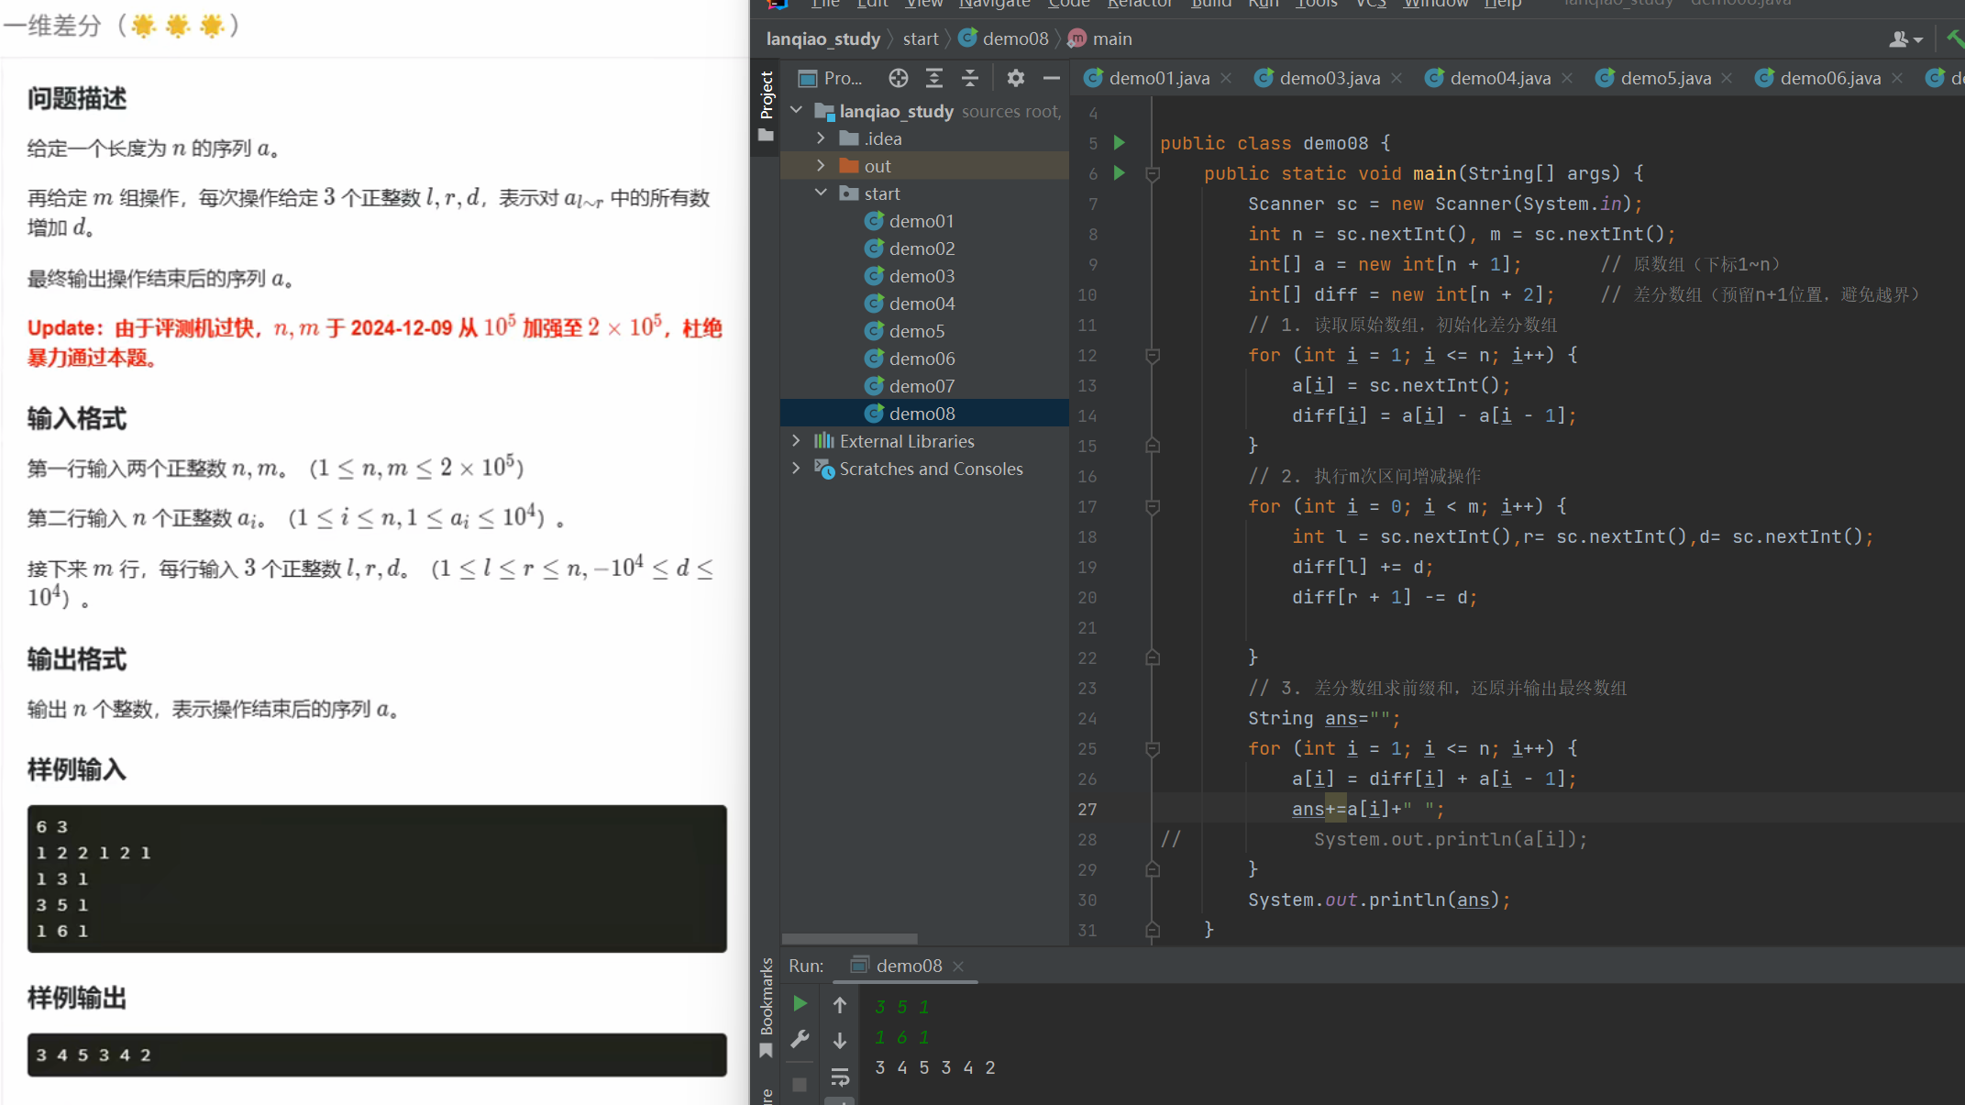Select demo05 file in project tree

point(916,331)
